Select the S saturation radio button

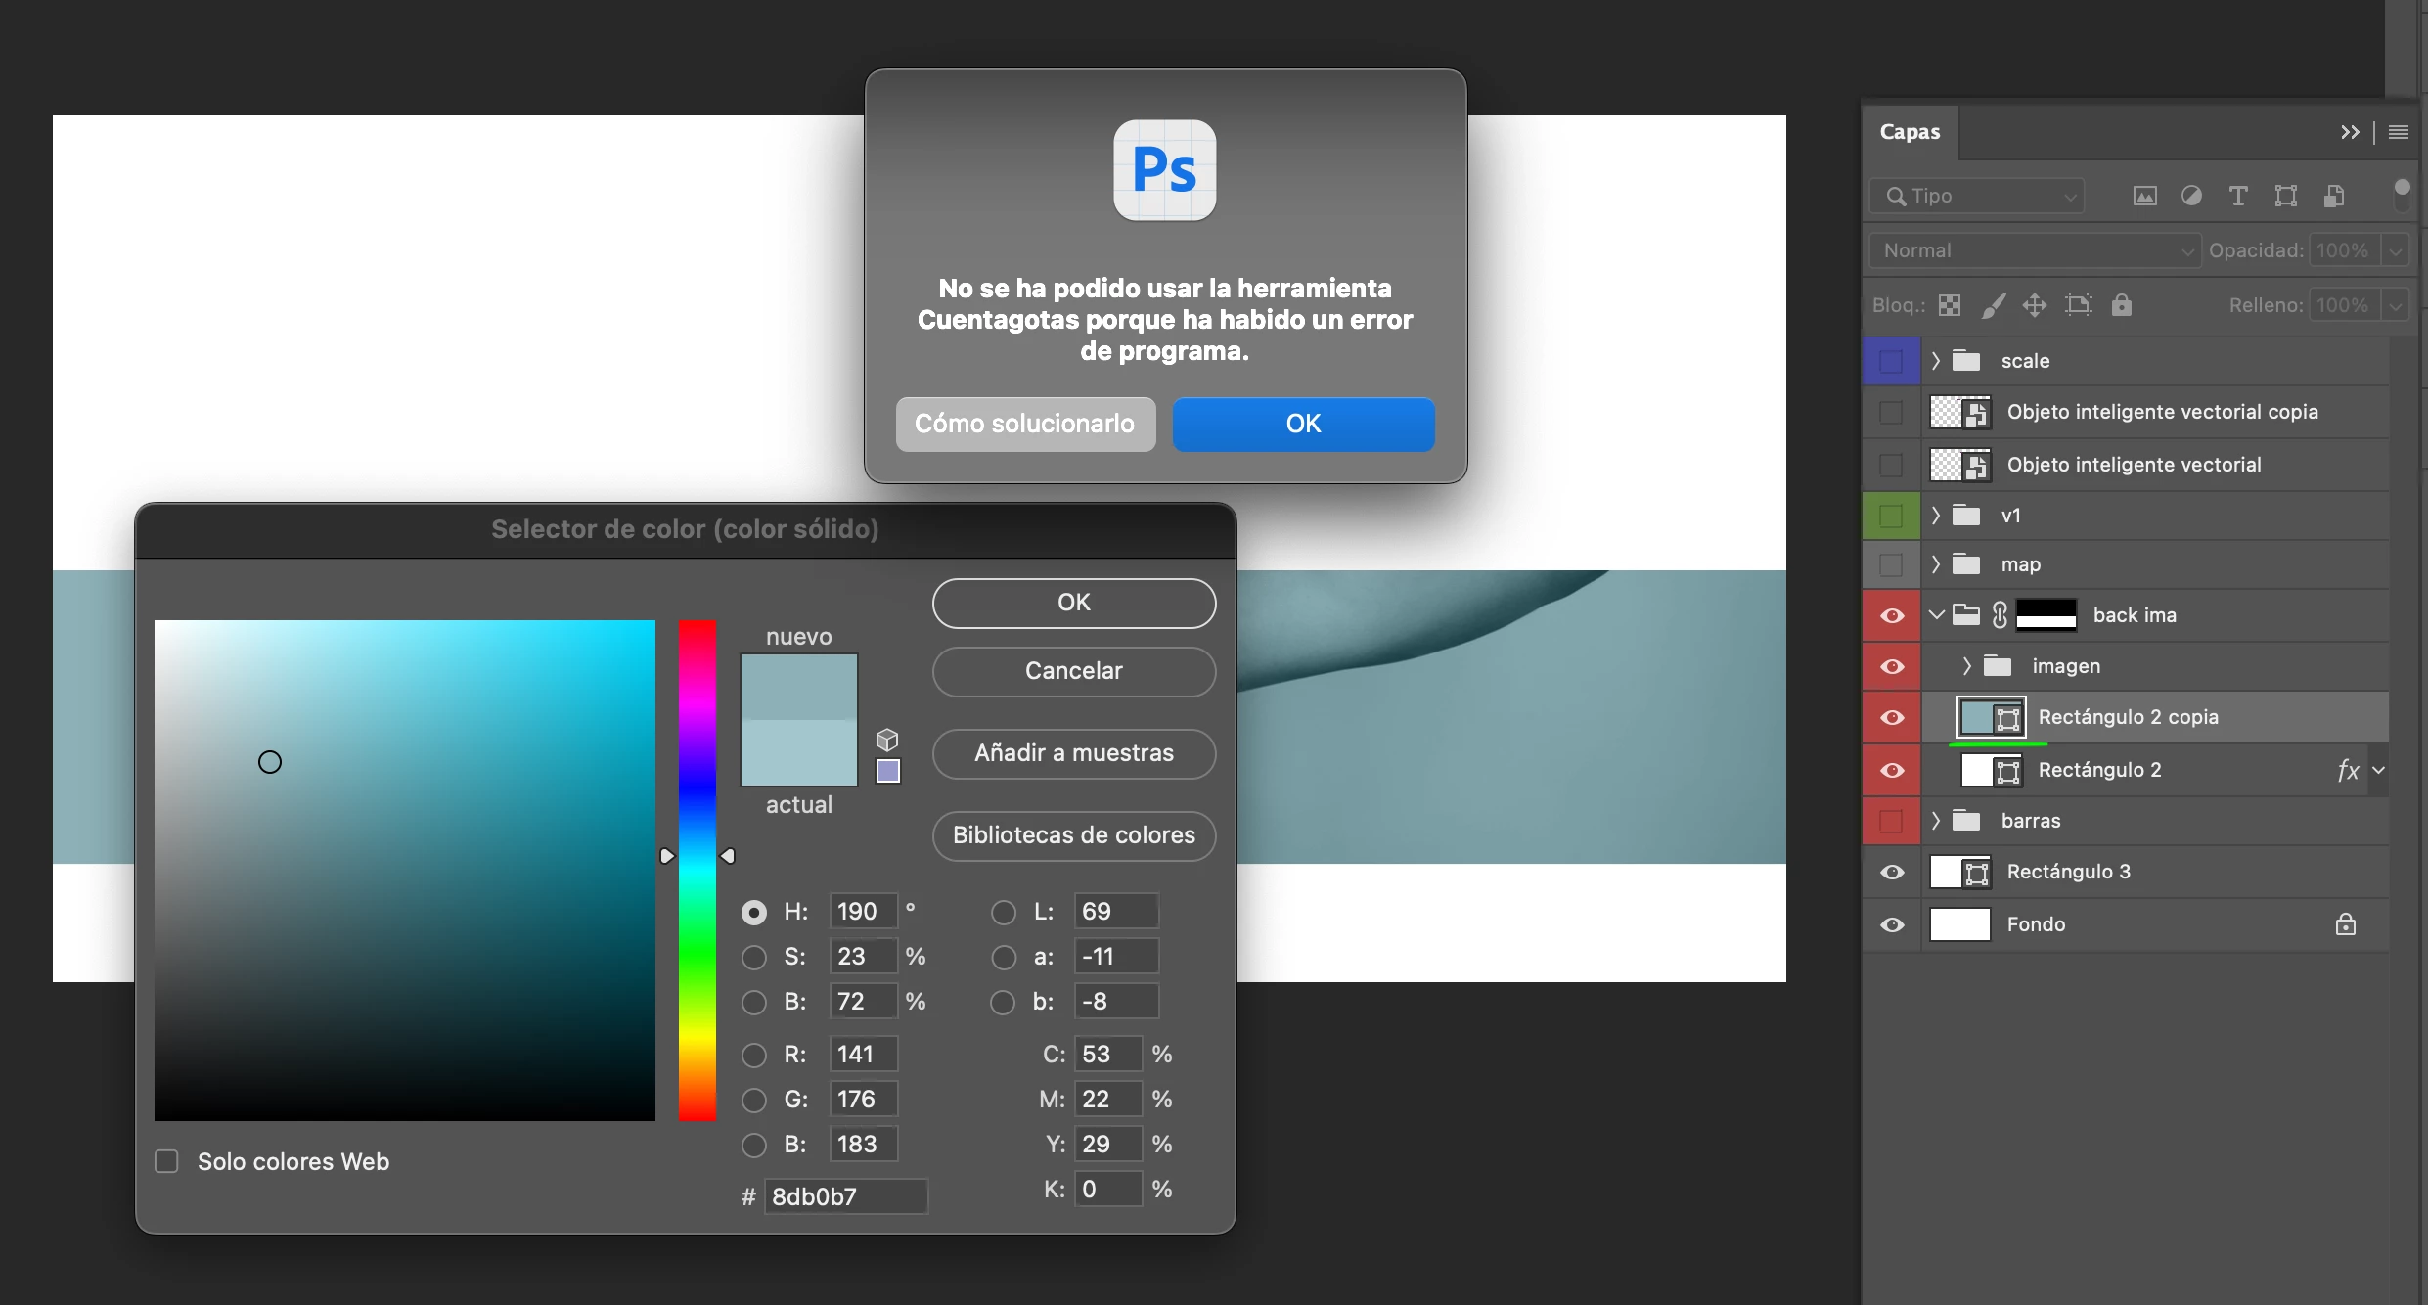753,957
